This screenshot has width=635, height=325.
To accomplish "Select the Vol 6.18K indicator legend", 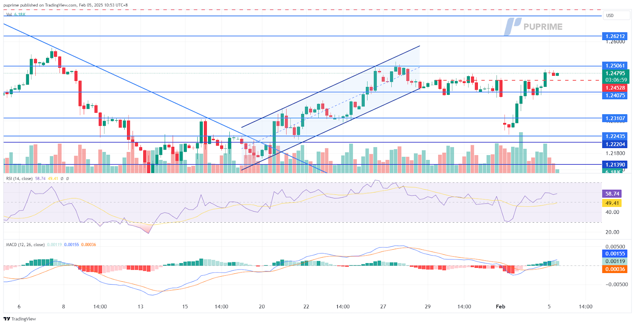I will [x=16, y=14].
